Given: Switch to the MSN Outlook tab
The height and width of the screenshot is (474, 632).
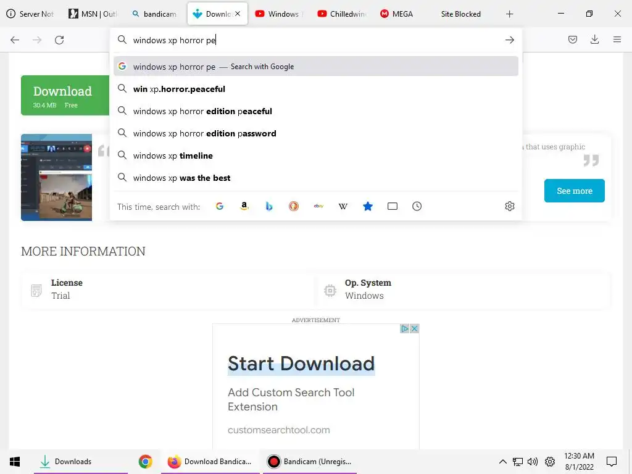Looking at the screenshot, I should tap(93, 14).
